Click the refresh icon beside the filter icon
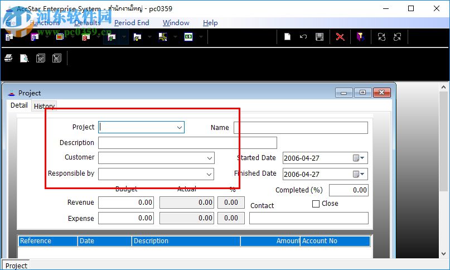The height and width of the screenshot is (270, 450). coord(381,37)
